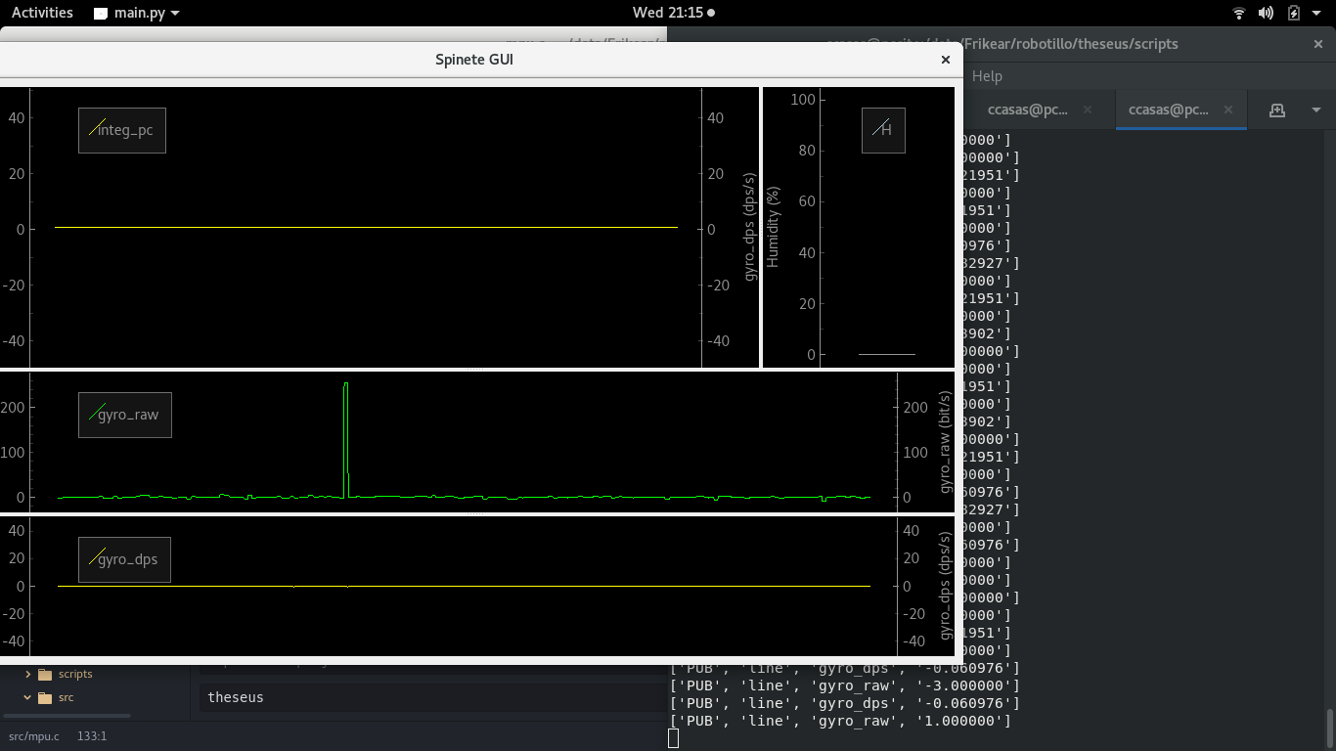Open the Activities overview
Viewport: 1336px width, 751px height.
coord(42,13)
